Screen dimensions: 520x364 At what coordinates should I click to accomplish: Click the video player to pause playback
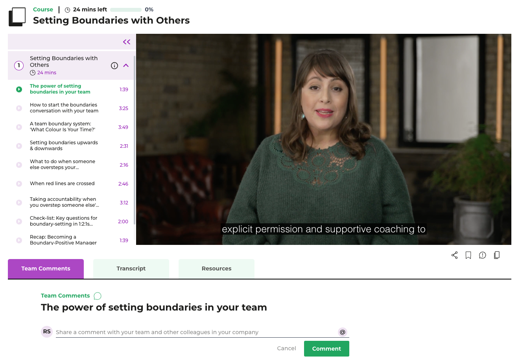click(x=324, y=139)
